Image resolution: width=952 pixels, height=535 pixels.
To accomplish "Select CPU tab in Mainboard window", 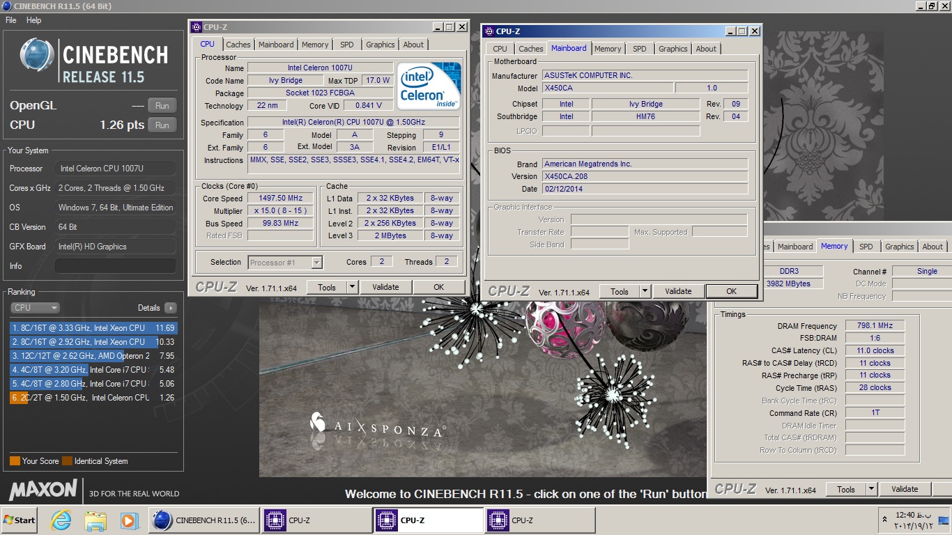I will (500, 49).
